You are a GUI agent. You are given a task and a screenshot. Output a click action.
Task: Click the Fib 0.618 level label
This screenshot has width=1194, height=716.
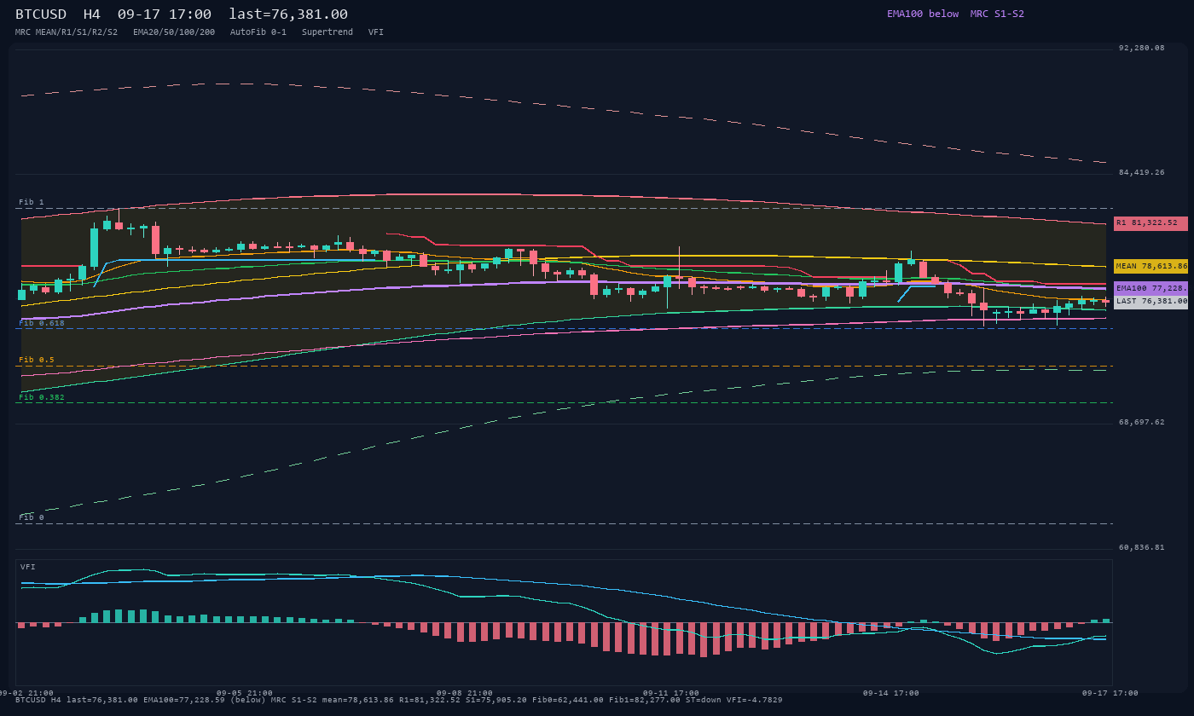pos(42,323)
